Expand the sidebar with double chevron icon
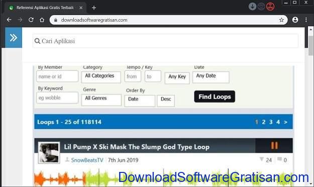 14,38
